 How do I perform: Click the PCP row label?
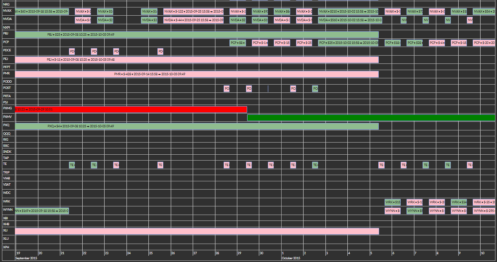(x=6, y=42)
